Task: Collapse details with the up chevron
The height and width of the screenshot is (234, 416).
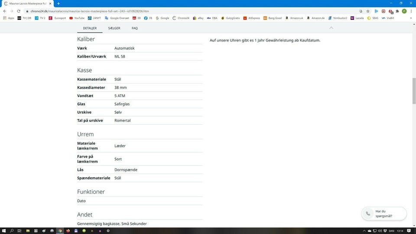Action: [331, 28]
